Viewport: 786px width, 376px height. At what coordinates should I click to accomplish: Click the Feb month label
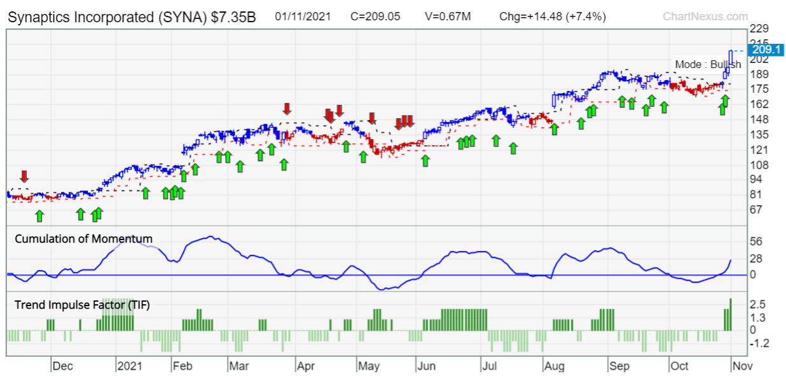(182, 366)
